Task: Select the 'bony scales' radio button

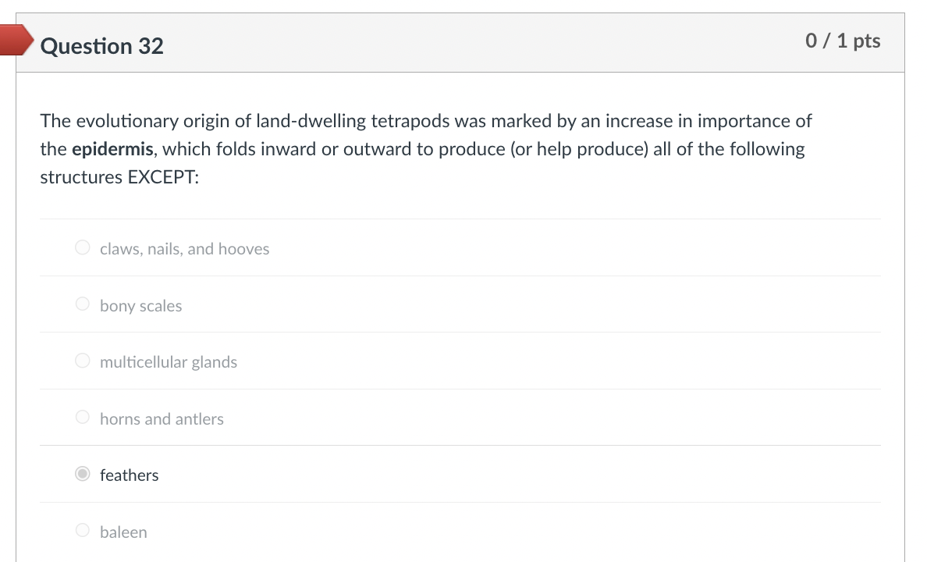Action: pyautogui.click(x=83, y=305)
